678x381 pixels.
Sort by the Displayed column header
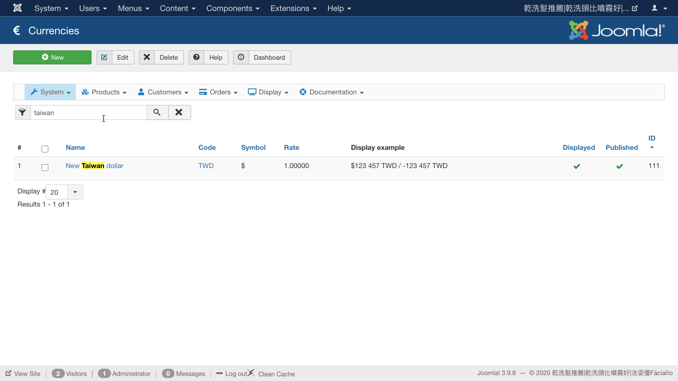click(x=579, y=148)
